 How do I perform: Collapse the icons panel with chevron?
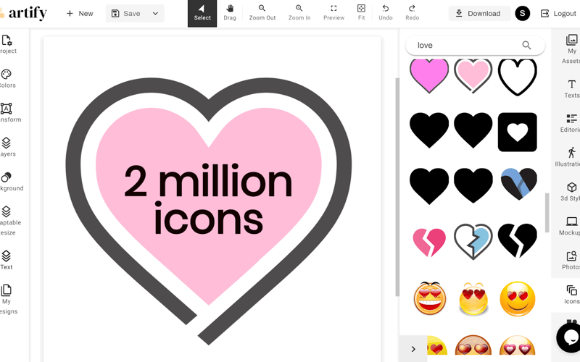tap(413, 349)
